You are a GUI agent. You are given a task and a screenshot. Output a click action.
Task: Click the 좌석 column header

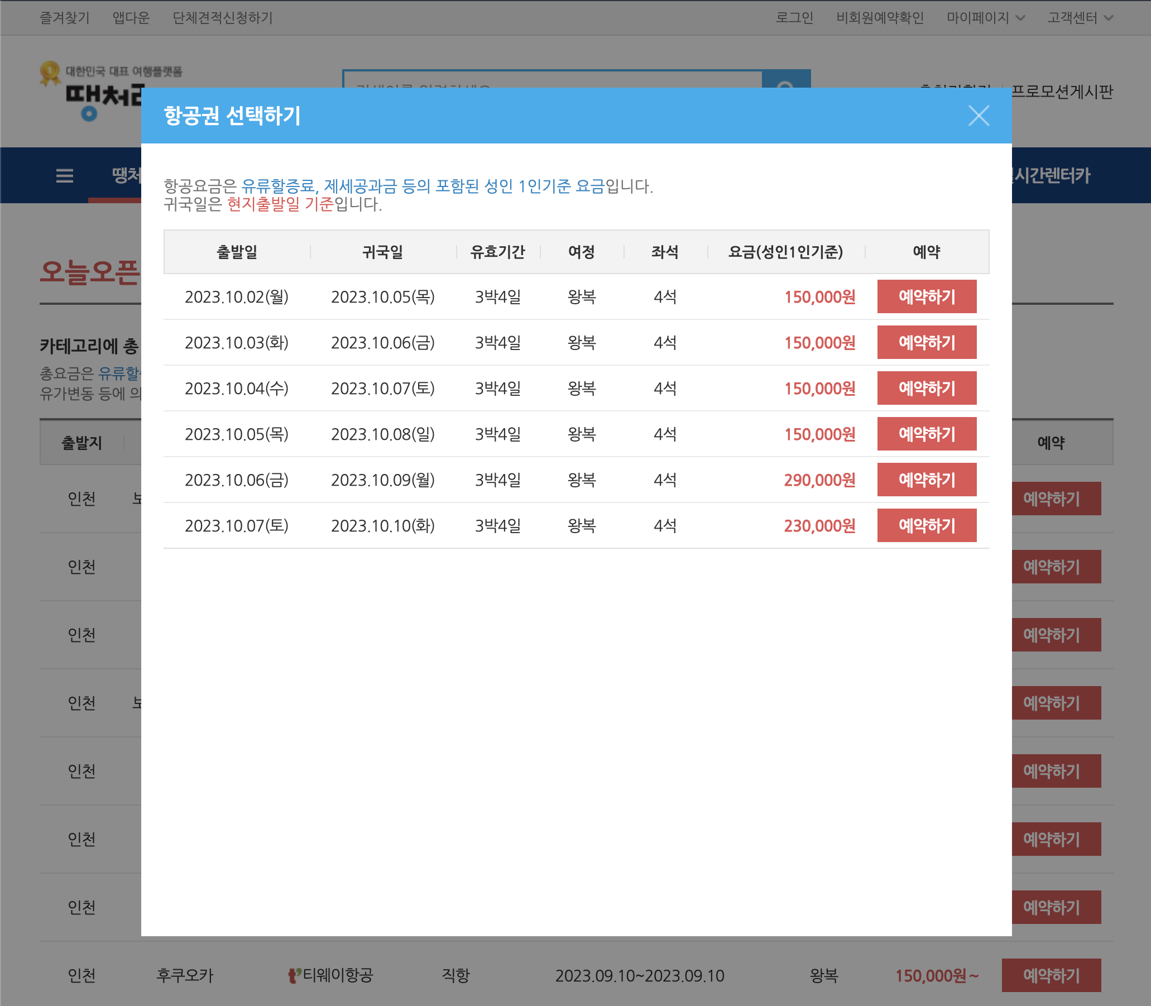(665, 252)
